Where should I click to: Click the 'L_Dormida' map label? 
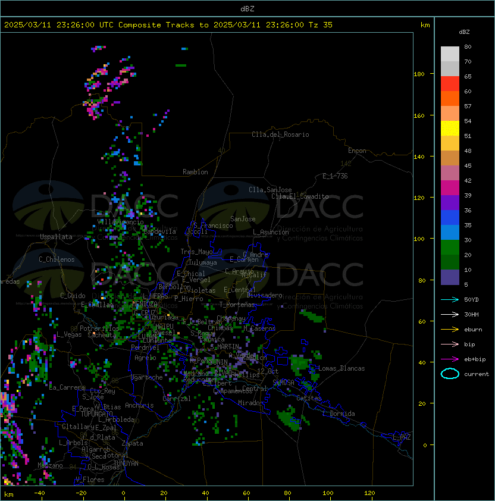pos(339,414)
